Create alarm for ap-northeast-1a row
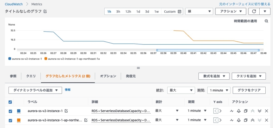 pos(239,120)
